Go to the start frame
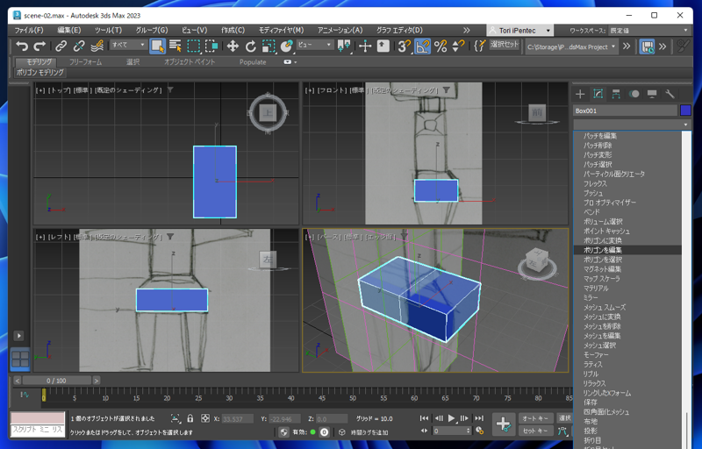This screenshot has width=702, height=449. (x=424, y=418)
